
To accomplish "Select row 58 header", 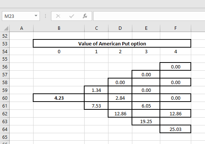I will [x=5, y=83].
